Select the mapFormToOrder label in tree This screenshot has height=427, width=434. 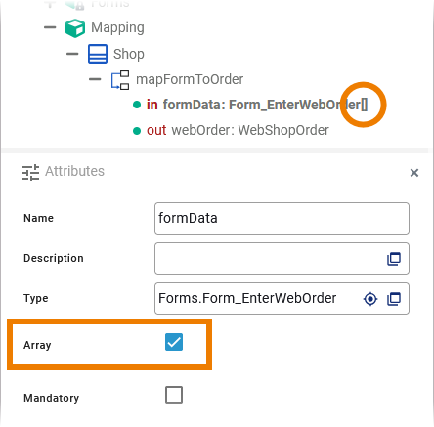[x=190, y=79]
